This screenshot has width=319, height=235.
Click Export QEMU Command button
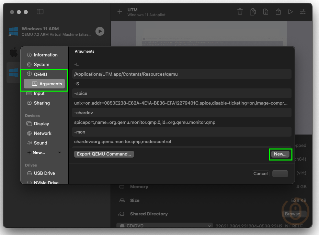tap(104, 154)
